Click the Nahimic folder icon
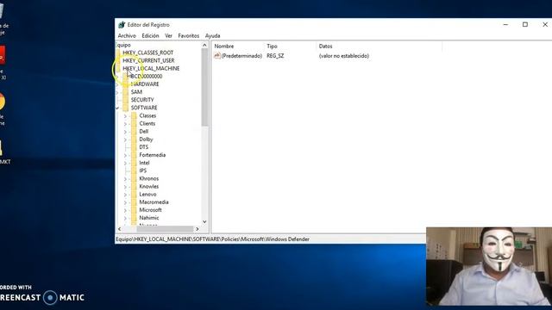Viewport: 552px width, 310px height. click(134, 218)
